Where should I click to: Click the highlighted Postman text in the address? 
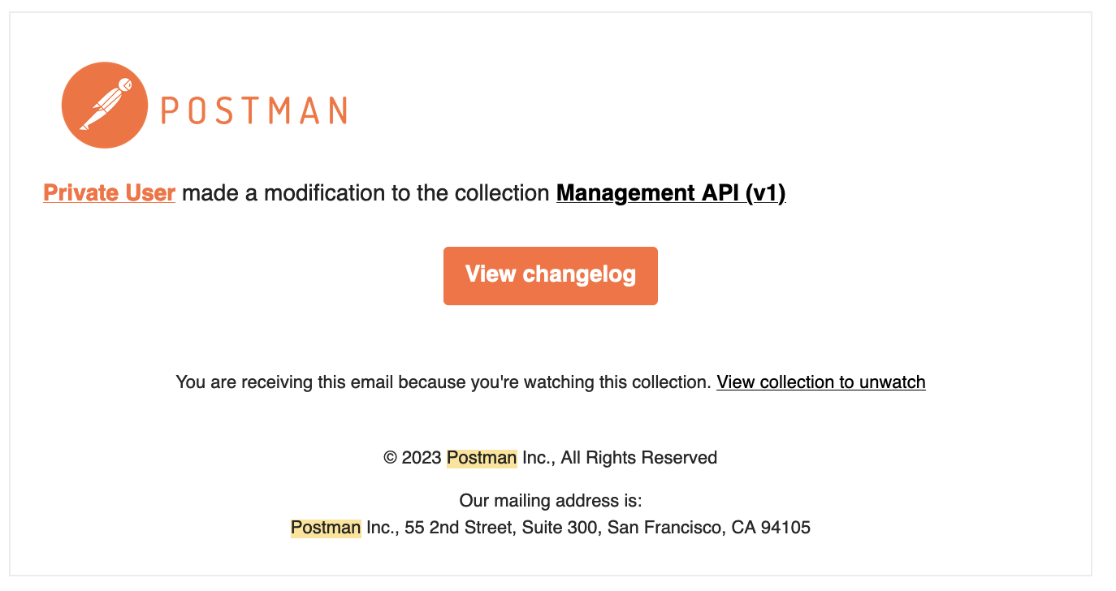point(325,527)
